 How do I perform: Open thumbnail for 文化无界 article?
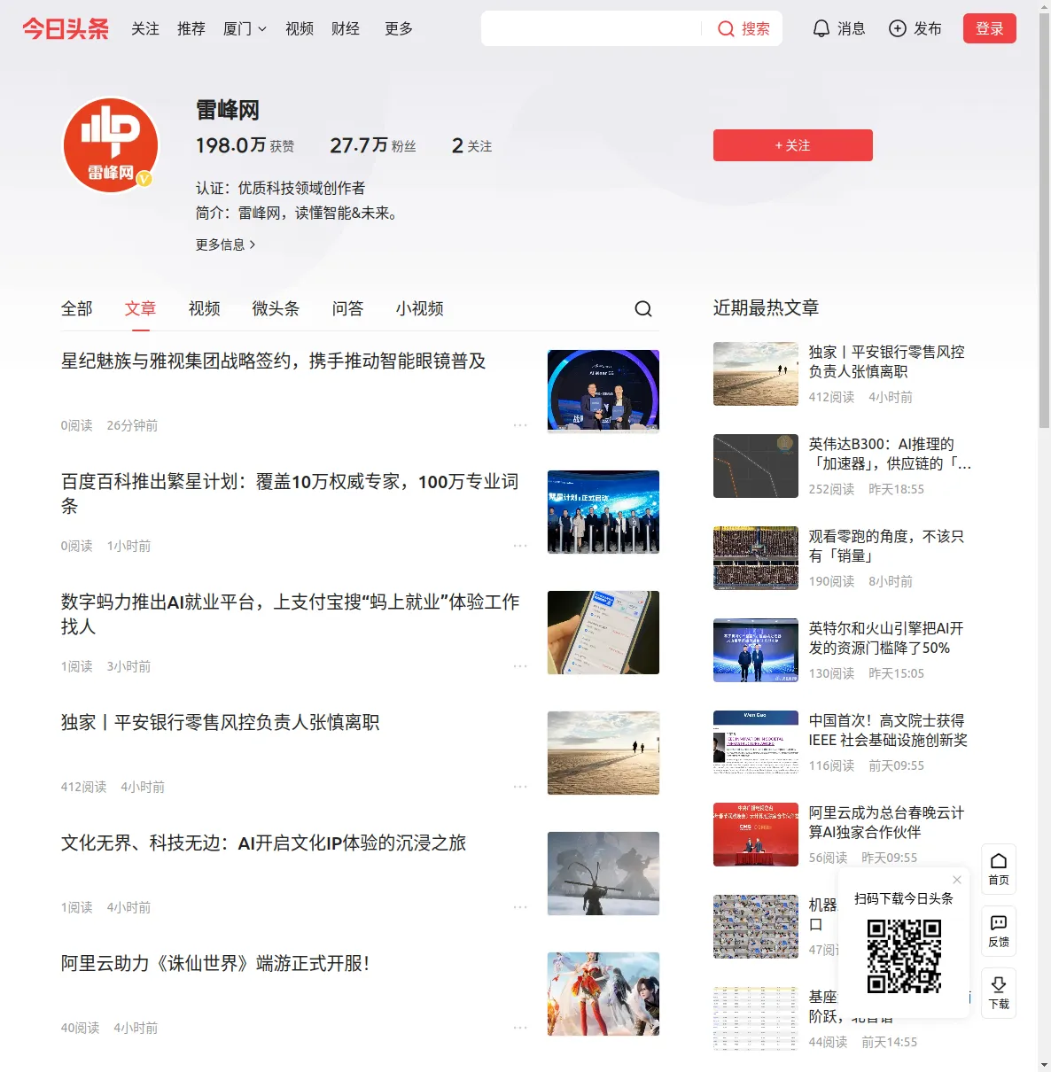pos(603,874)
